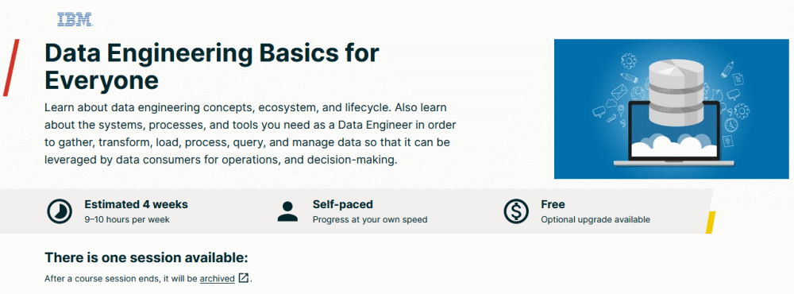The width and height of the screenshot is (794, 294).
Task: Click the Estimated 4 weeks label
Action: [137, 205]
